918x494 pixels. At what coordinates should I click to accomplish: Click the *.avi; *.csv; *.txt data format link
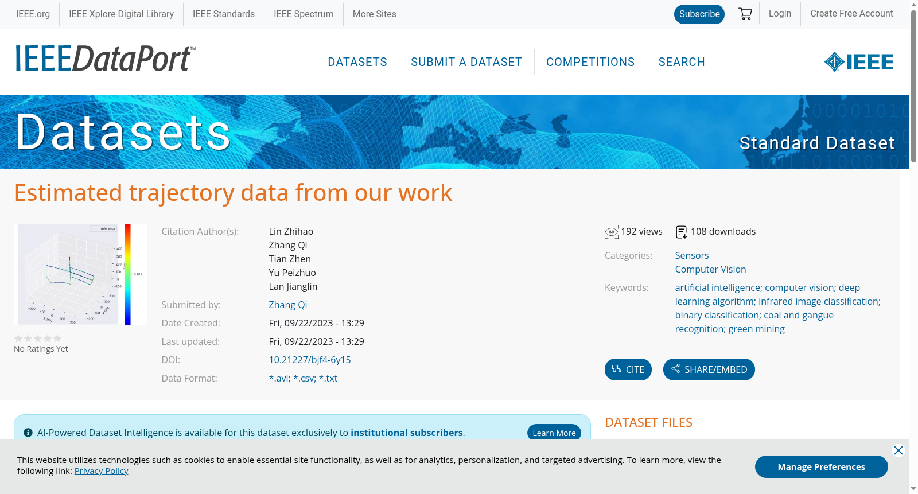(x=303, y=378)
